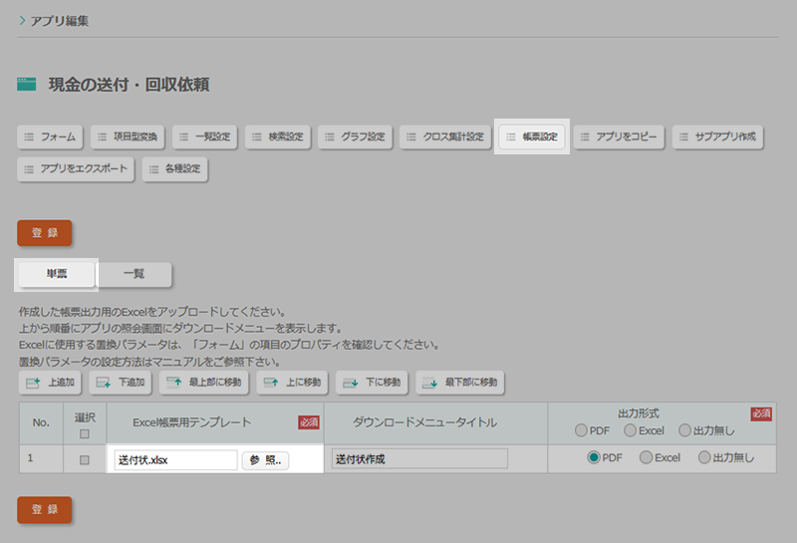
Task: Click the 参照.. browse button
Action: [x=265, y=459]
